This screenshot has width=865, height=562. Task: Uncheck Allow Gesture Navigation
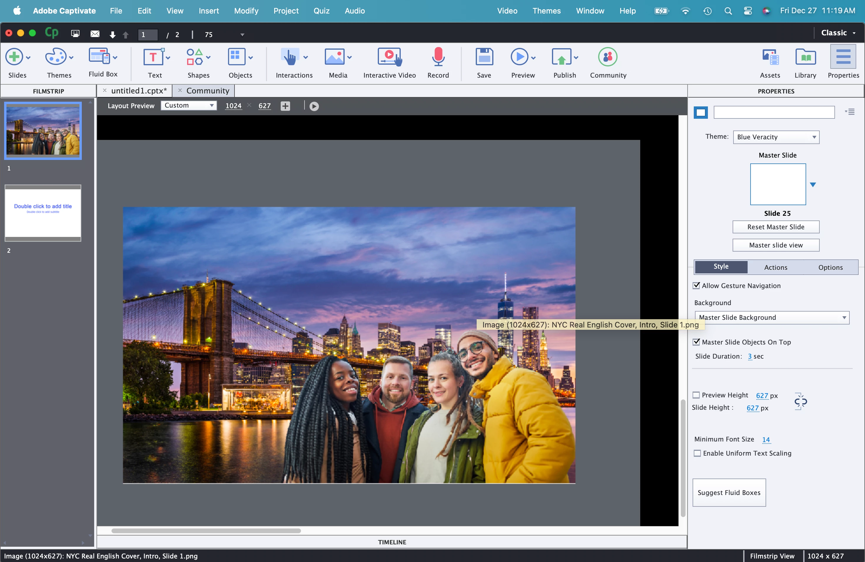tap(696, 286)
